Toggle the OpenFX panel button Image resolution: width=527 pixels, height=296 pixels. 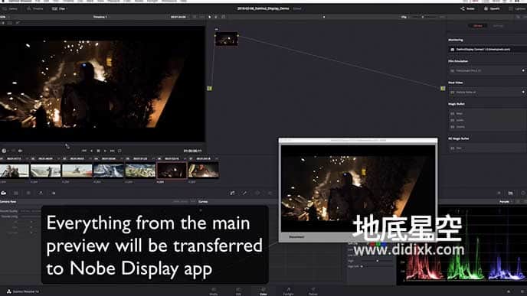[x=492, y=8]
